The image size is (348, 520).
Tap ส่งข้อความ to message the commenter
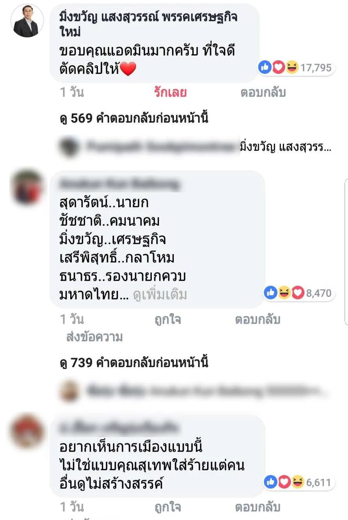coord(94,337)
